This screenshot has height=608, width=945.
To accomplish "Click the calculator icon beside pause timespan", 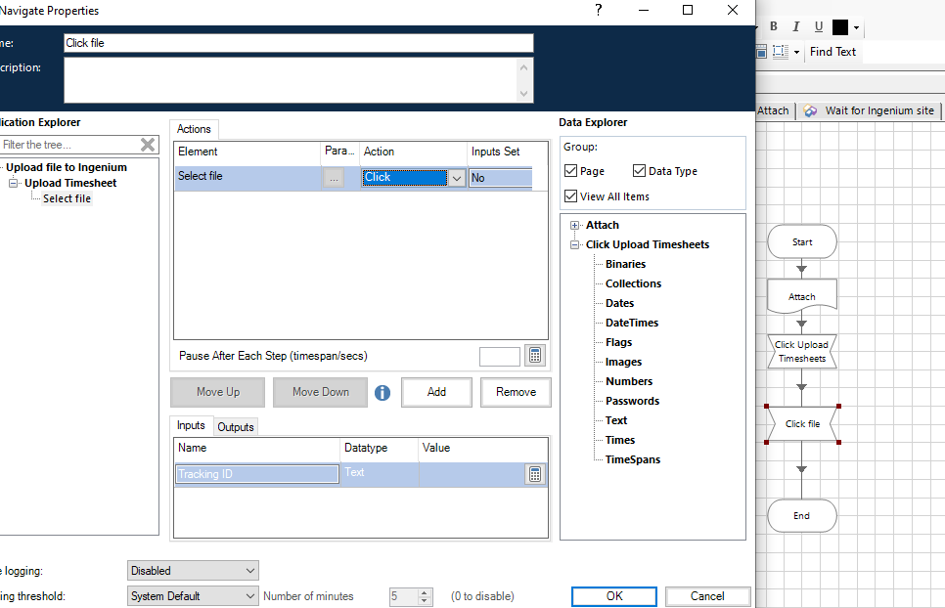I will tap(535, 356).
